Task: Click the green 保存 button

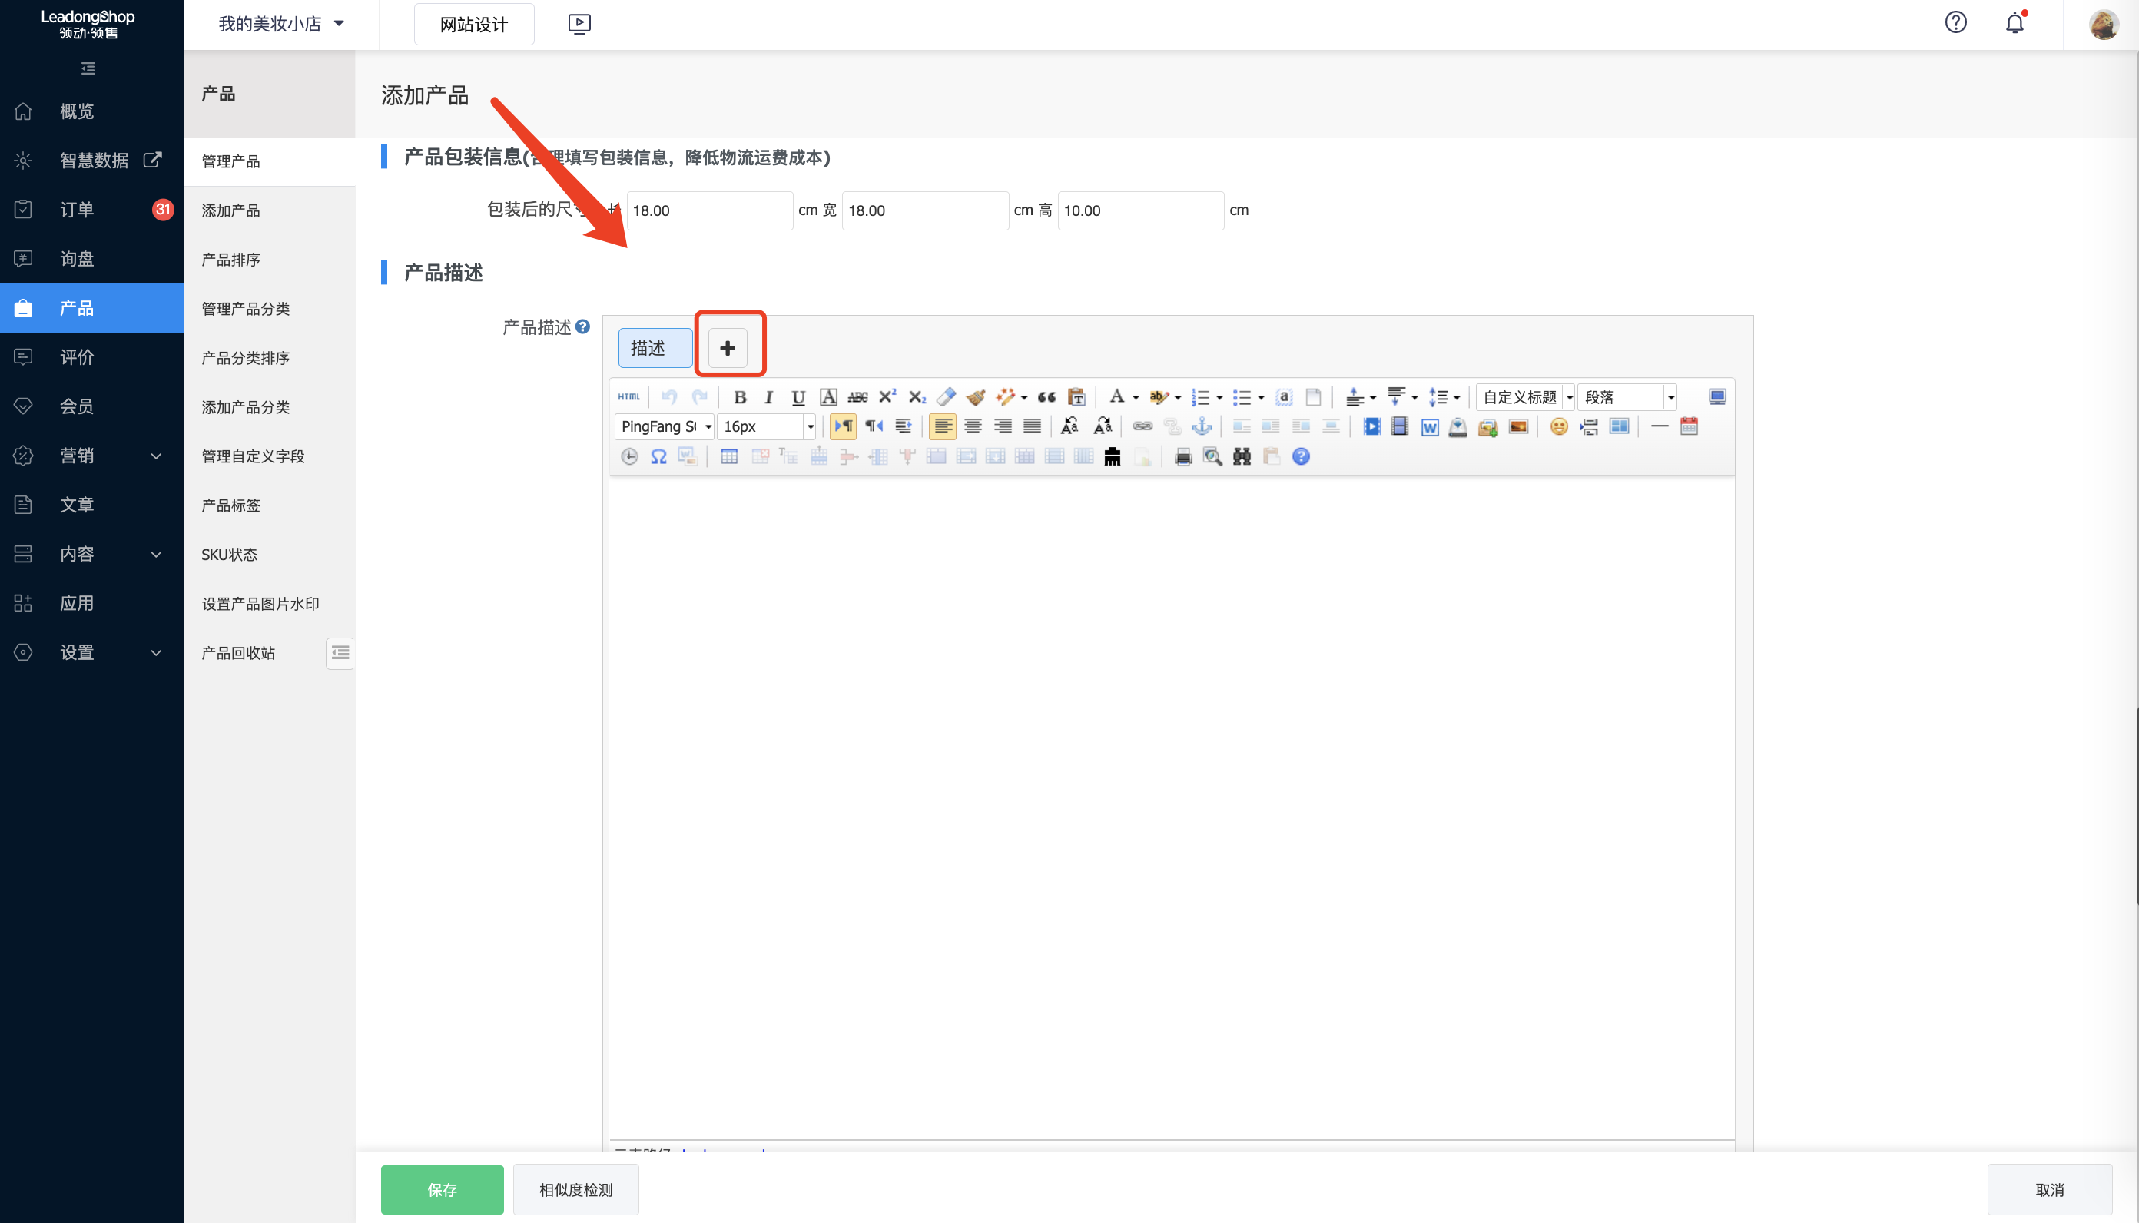Action: pos(442,1189)
